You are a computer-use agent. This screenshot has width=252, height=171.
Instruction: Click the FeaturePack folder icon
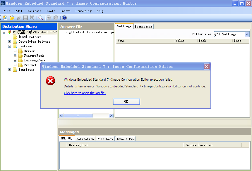point(20,56)
